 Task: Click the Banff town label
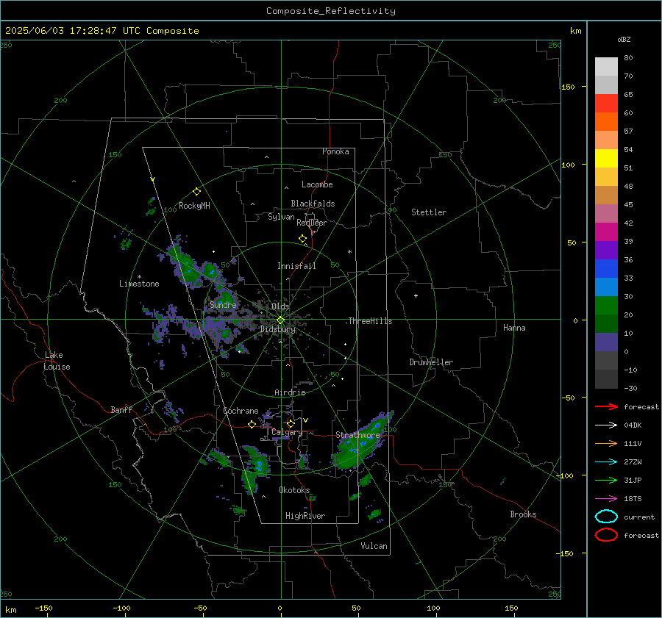coord(121,409)
